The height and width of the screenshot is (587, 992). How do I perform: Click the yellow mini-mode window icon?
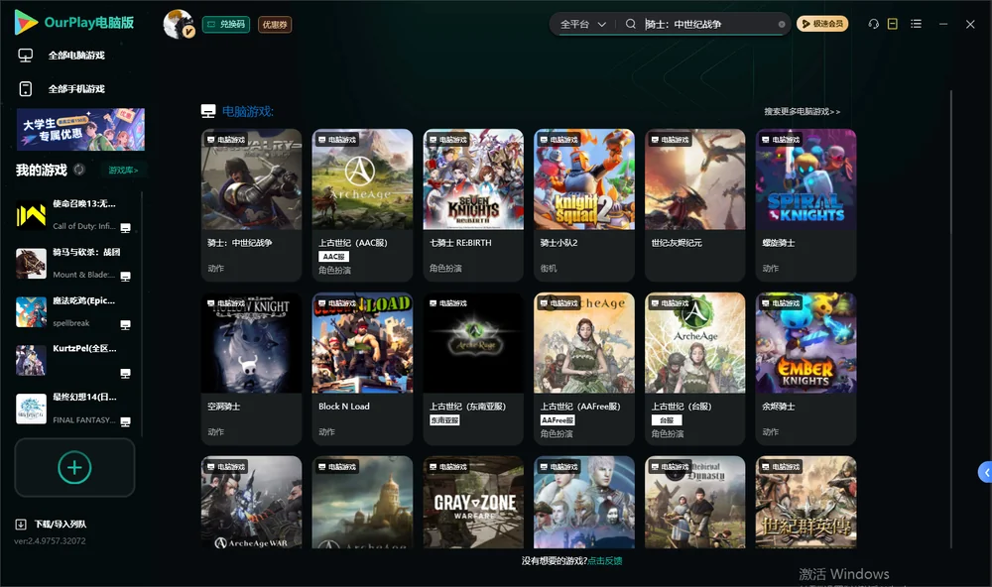click(892, 24)
